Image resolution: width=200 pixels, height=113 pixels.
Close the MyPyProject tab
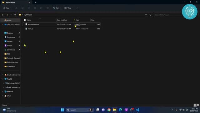pos(30,2)
